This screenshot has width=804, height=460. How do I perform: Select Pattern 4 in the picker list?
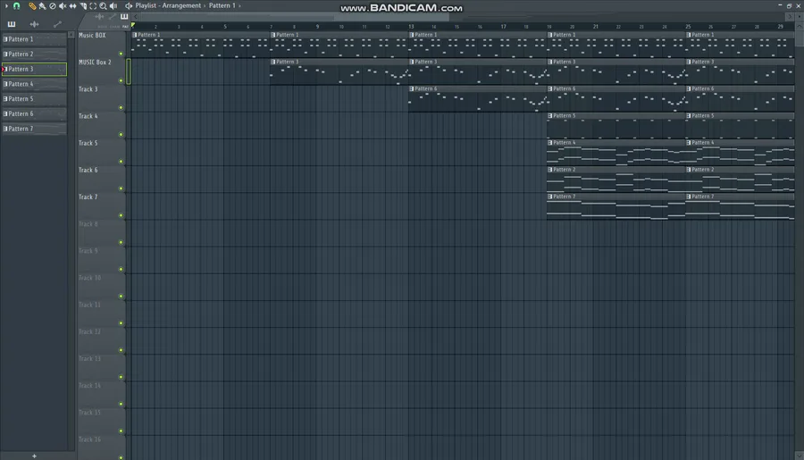coord(34,84)
